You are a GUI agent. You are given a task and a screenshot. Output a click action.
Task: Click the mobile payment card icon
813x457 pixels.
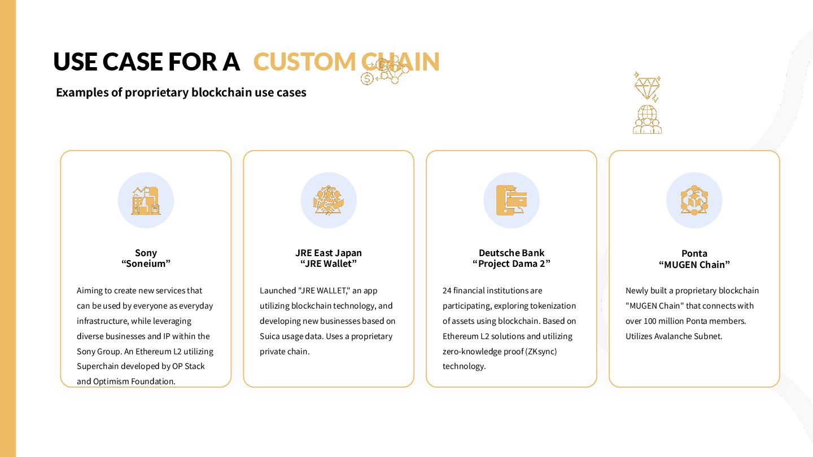pos(512,201)
